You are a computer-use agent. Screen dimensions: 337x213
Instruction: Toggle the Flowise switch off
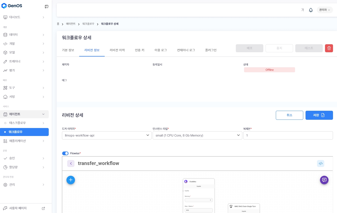tap(65, 153)
